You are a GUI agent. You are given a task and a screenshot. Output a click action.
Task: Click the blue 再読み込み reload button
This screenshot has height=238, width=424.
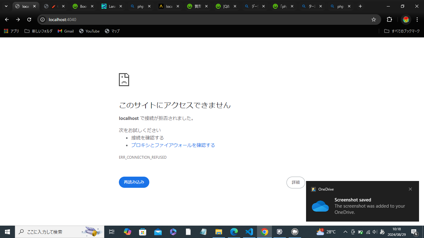pos(134,182)
